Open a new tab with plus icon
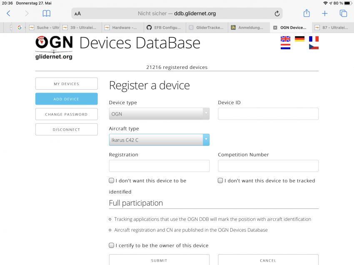 click(x=325, y=14)
